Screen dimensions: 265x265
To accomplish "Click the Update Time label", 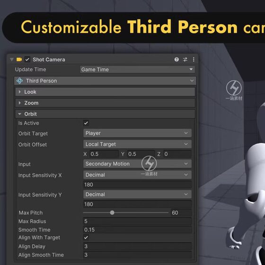I will tap(31, 70).
